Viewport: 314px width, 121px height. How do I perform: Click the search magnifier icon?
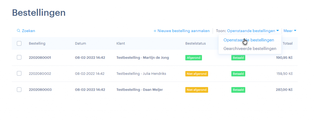[18, 31]
